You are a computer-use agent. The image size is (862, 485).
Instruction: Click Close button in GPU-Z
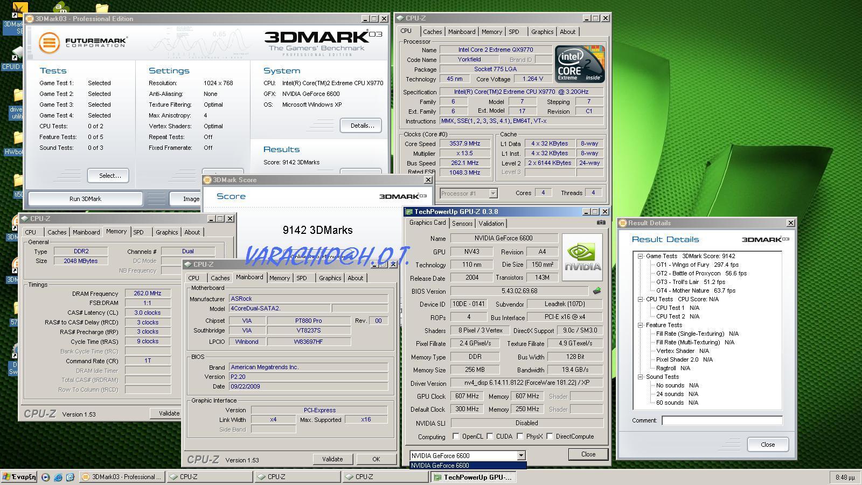point(588,454)
